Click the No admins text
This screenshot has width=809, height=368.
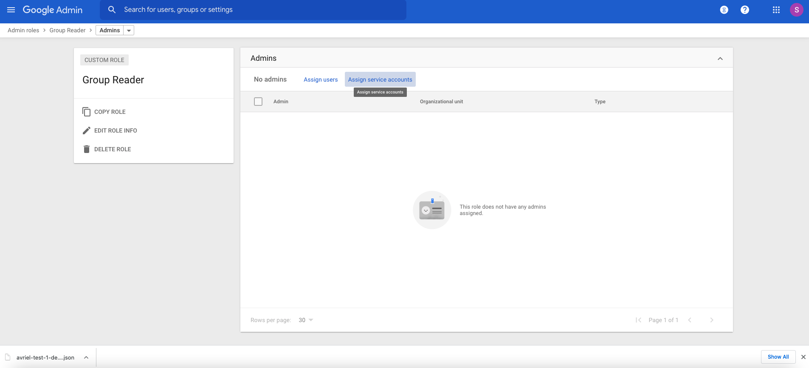270,79
